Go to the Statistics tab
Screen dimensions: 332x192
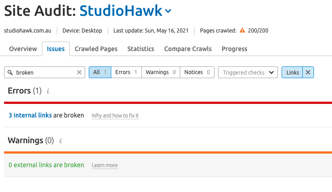click(x=141, y=49)
